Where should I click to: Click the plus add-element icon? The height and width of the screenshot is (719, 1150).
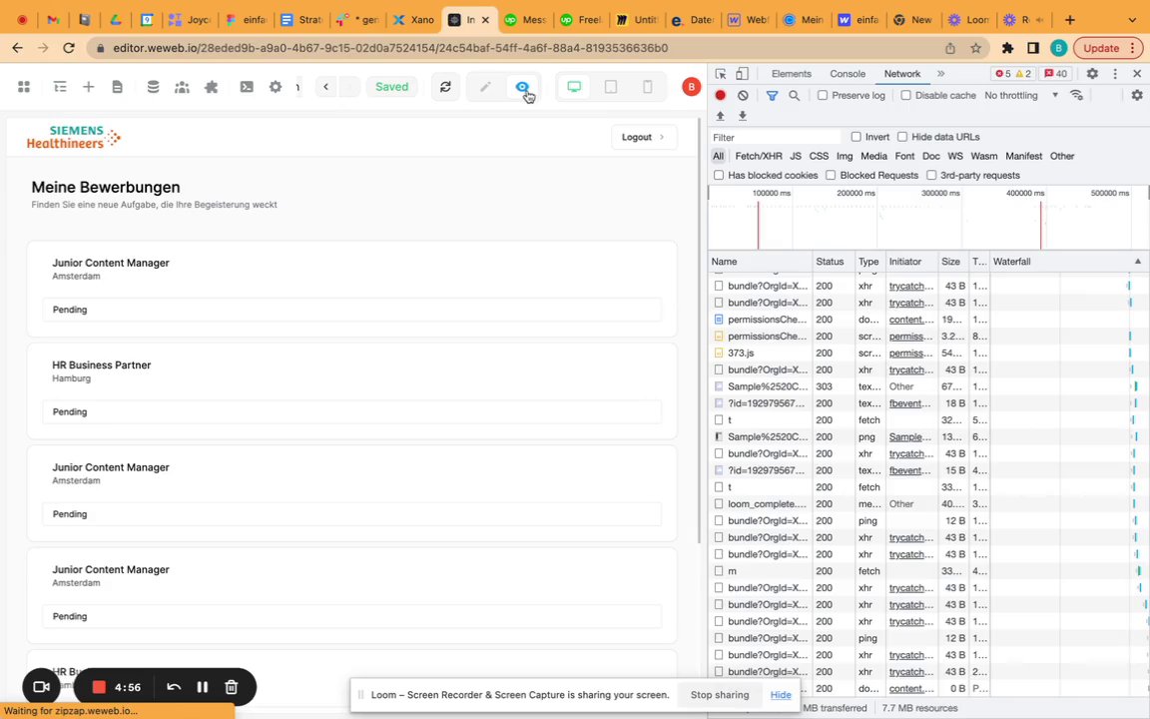(x=88, y=87)
